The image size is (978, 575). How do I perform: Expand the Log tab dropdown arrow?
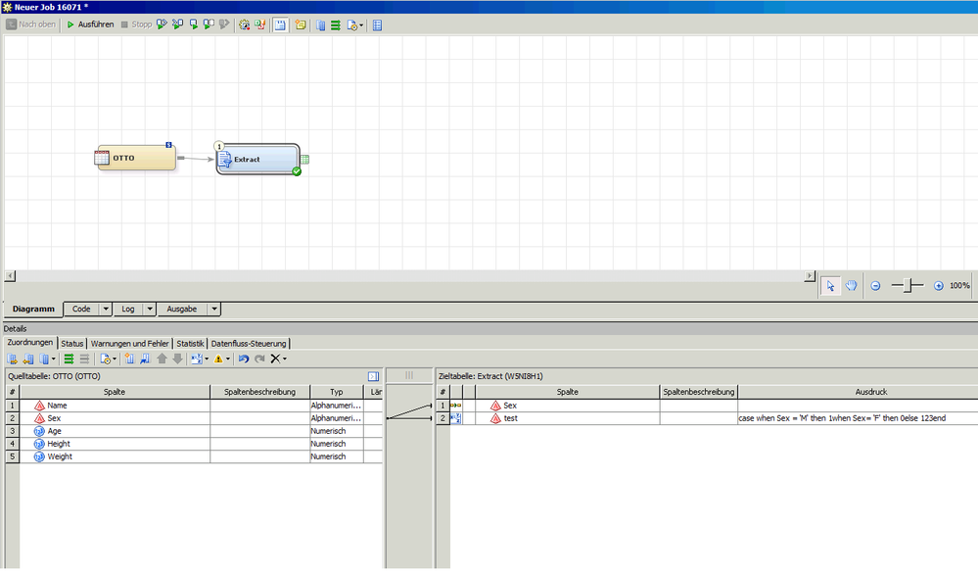tap(150, 309)
